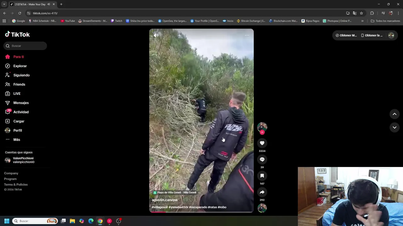Screen dimensions: 403x226
Task: Open Playa de Villa Gesell location tag
Action: coord(175,192)
